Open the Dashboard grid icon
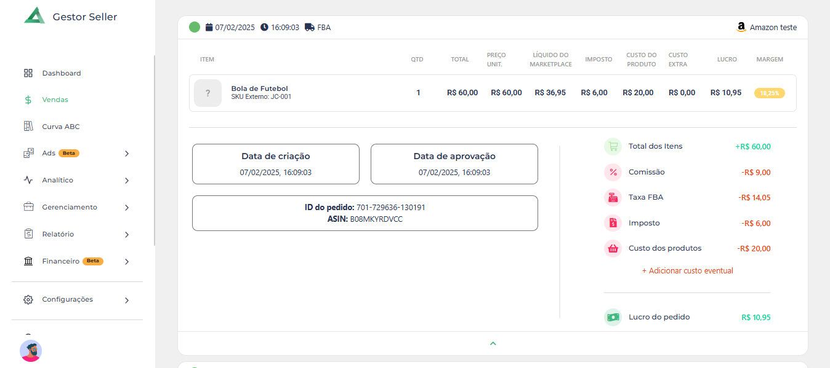Screen dimensions: 830x368 (x=28, y=73)
